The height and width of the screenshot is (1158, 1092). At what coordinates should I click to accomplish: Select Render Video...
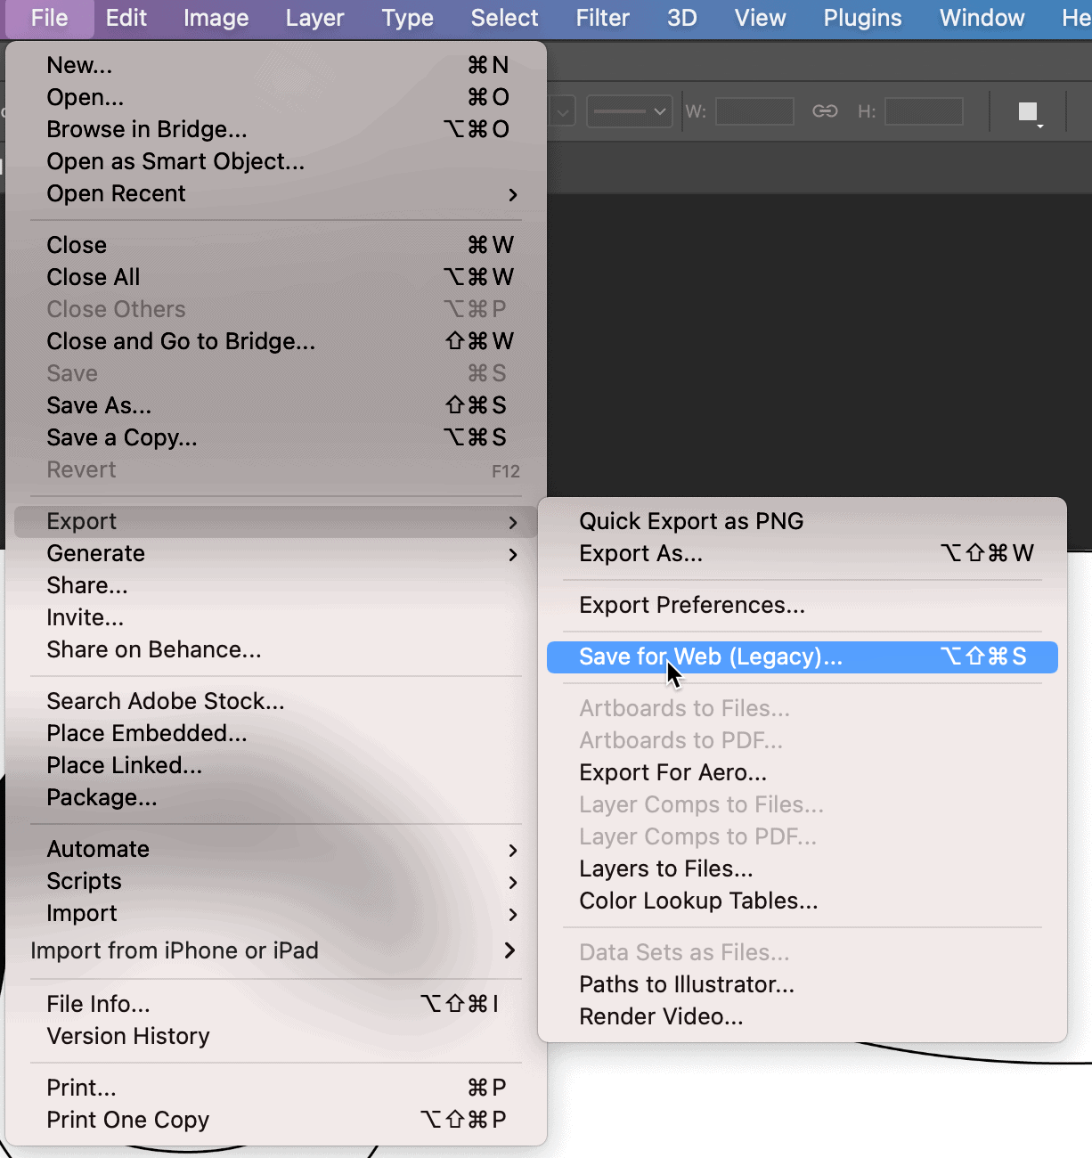click(x=803, y=1016)
